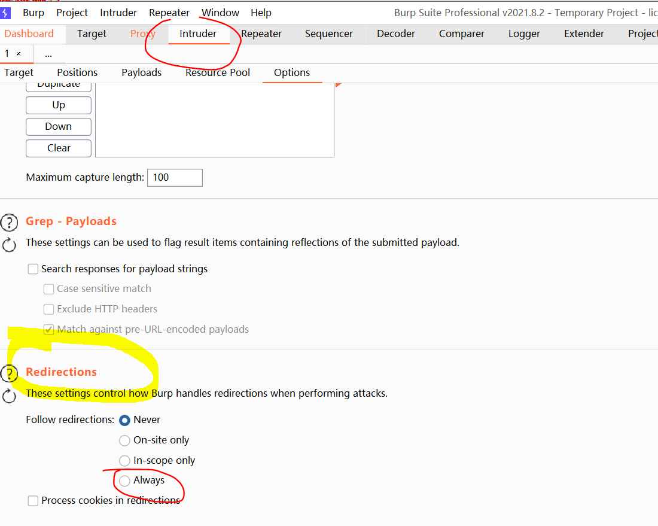Open the Resource Pool sub-tab
Image resolution: width=658 pixels, height=526 pixels.
[x=218, y=72]
